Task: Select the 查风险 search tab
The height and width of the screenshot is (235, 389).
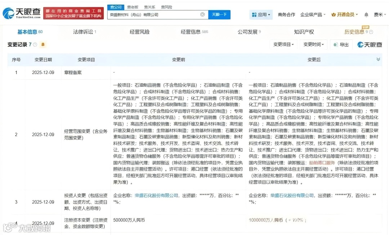Action: 166,7
